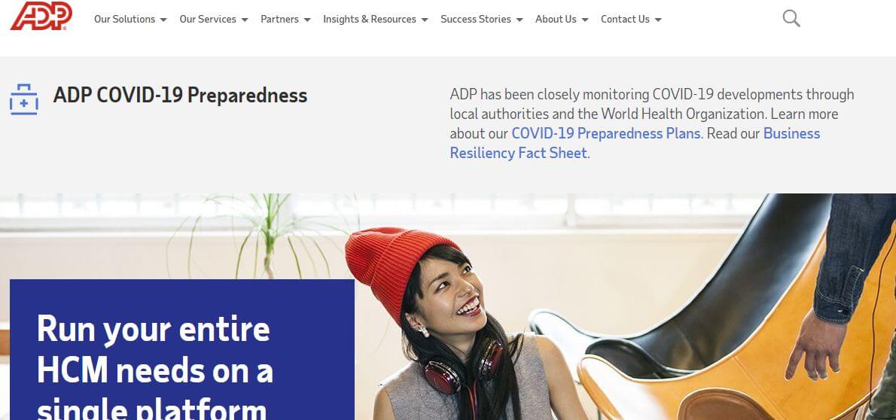Expand the Contact Us dropdown arrow
Viewport: 896px width, 420px height.
[x=658, y=20]
